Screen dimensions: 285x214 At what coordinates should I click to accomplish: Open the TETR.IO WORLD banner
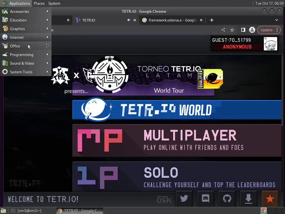[x=177, y=110]
